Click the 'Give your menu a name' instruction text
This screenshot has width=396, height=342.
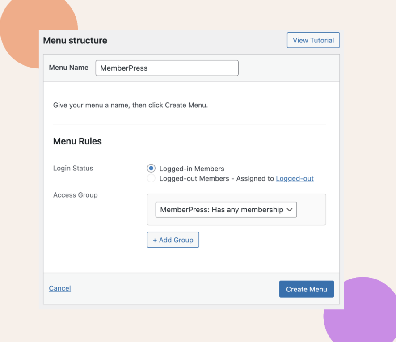131,105
